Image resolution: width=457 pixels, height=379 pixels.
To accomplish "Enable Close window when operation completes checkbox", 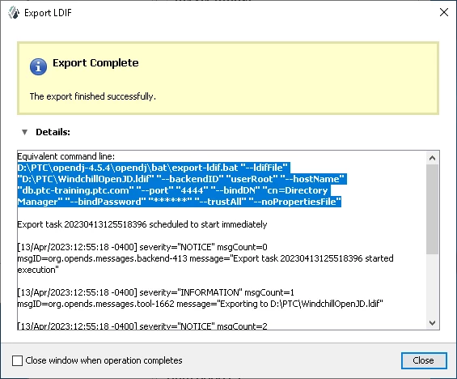I will coord(17,360).
